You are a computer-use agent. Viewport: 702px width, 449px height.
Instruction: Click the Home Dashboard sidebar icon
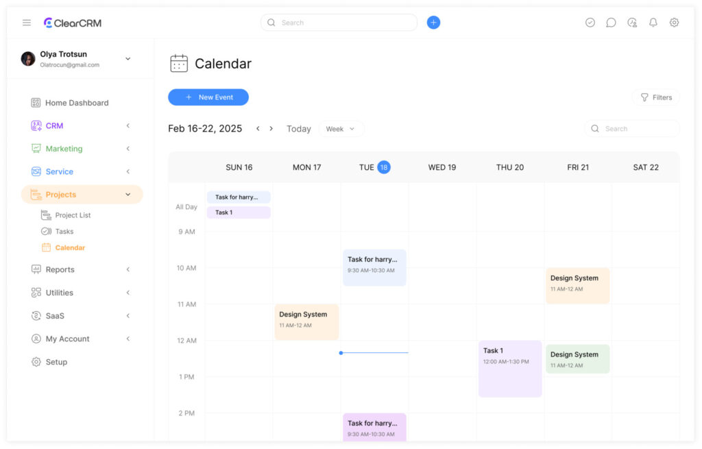coord(36,103)
